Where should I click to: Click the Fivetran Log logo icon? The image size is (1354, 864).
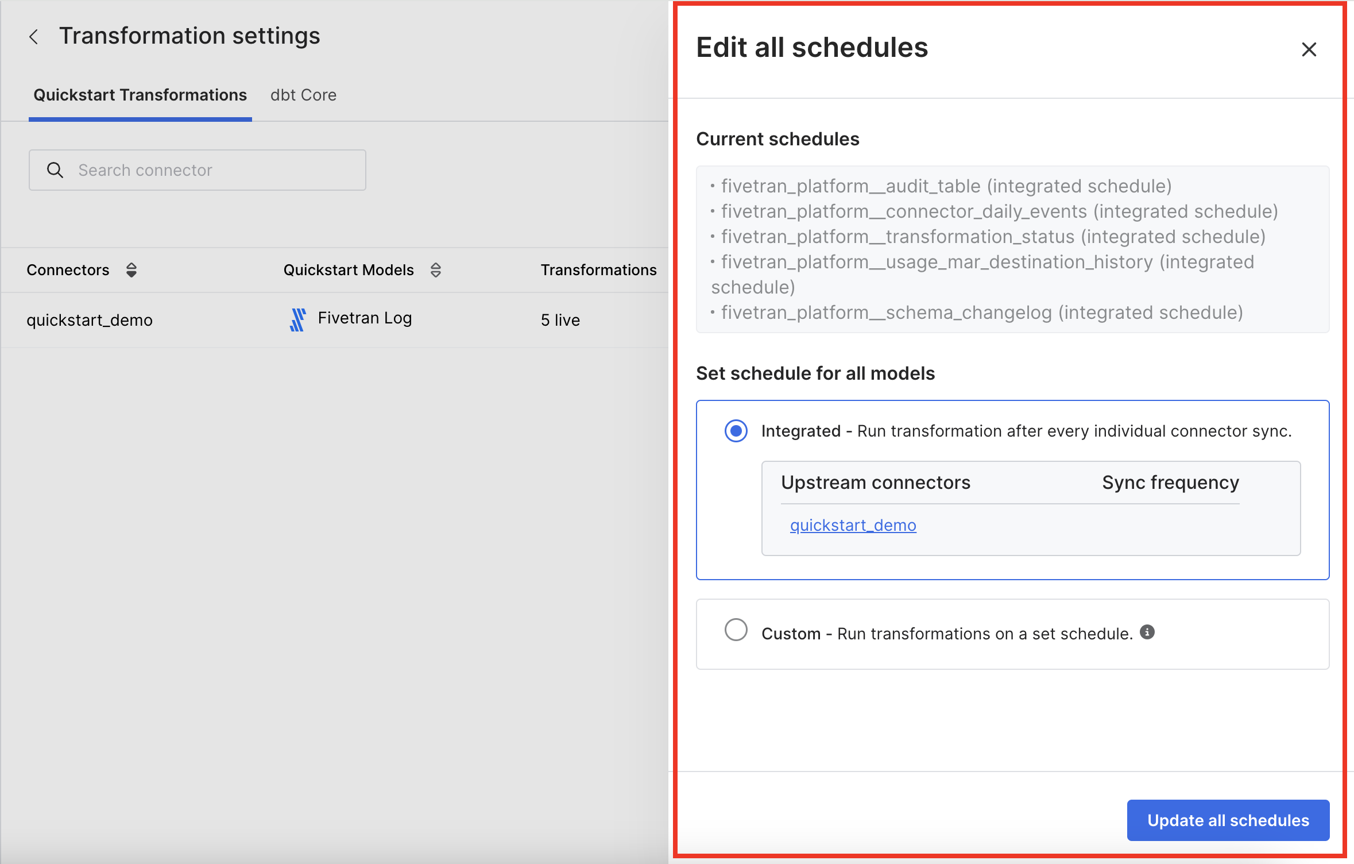coord(297,319)
